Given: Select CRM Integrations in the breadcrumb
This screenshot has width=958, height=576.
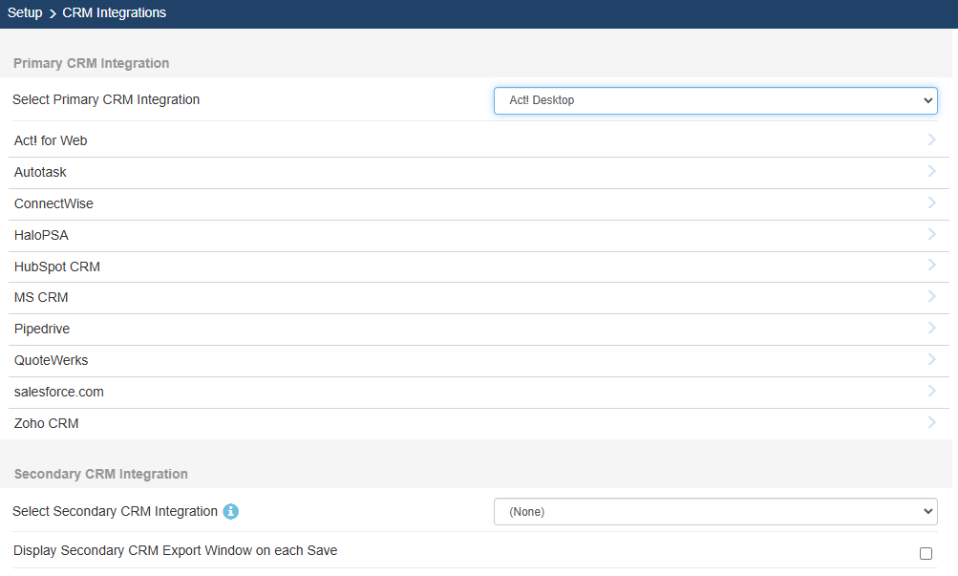Looking at the screenshot, I should tap(114, 13).
